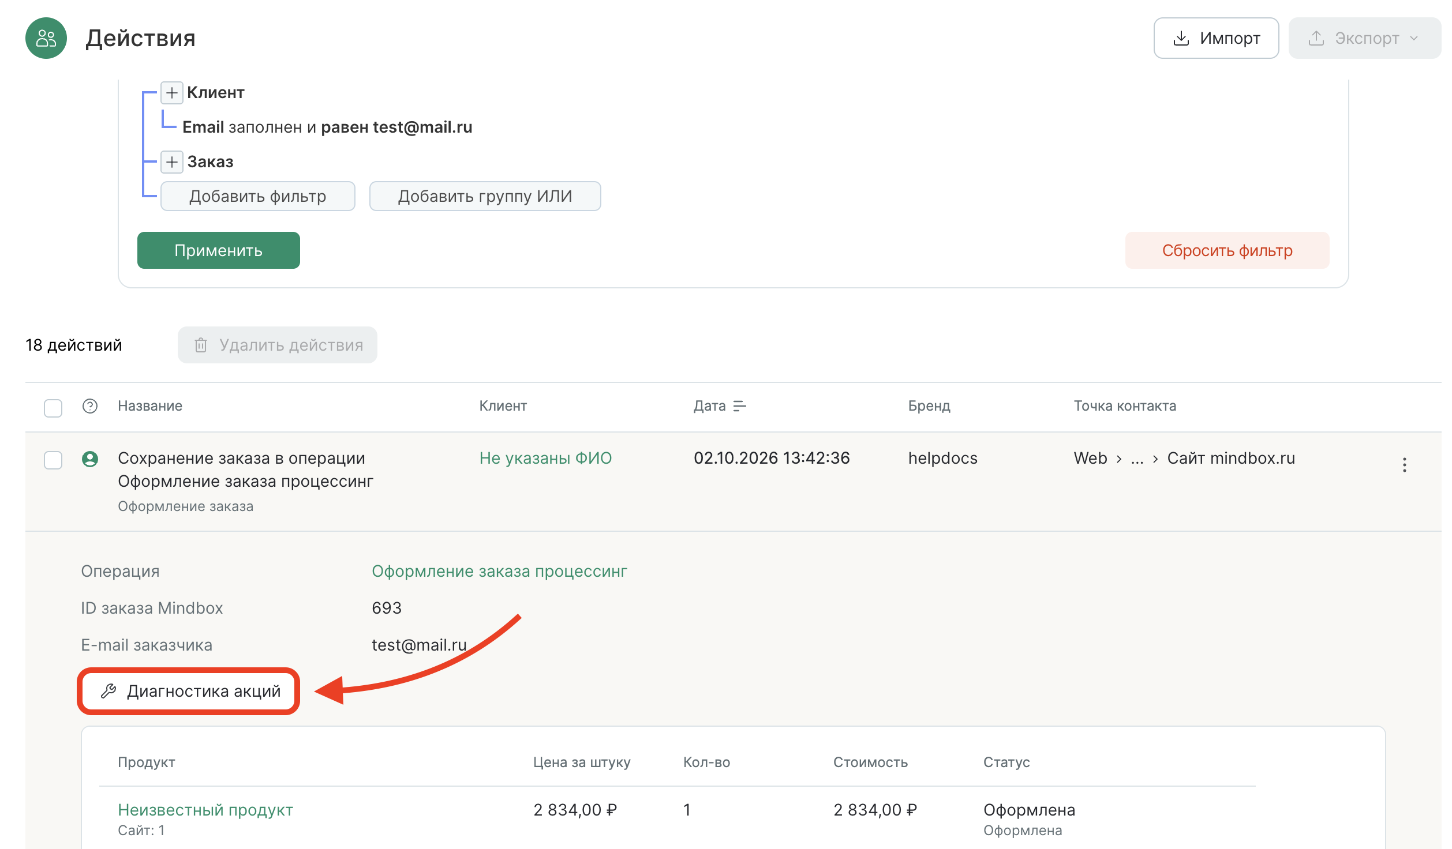
Task: Click the Стоимость column header
Action: [x=870, y=762]
